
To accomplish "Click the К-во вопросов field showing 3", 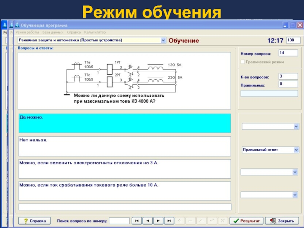I will click(288, 76).
